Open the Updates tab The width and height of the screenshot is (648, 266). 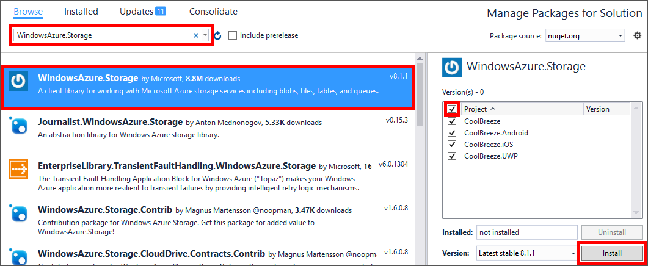coord(142,12)
